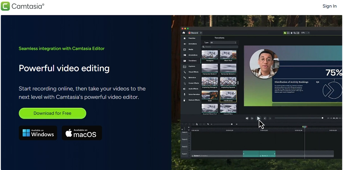The image size is (343, 170).
Task: Open the Visual Effects tab in sidebar
Action: click(191, 72)
